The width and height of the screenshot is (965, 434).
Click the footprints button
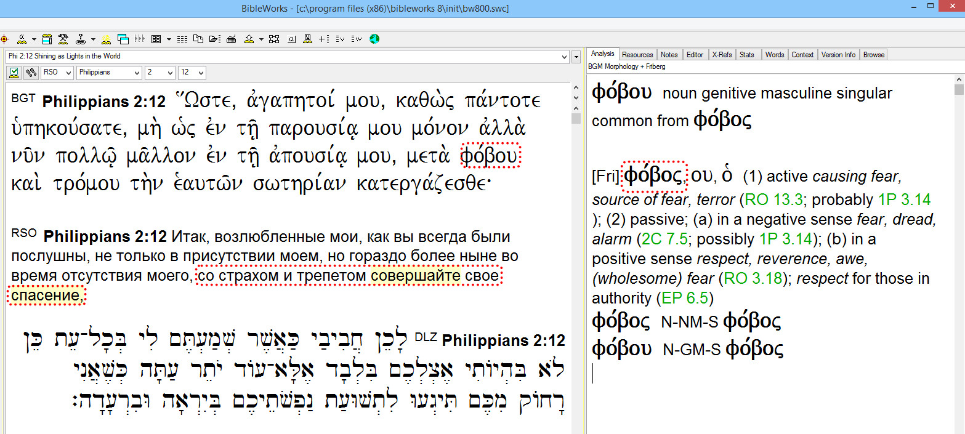(30, 73)
